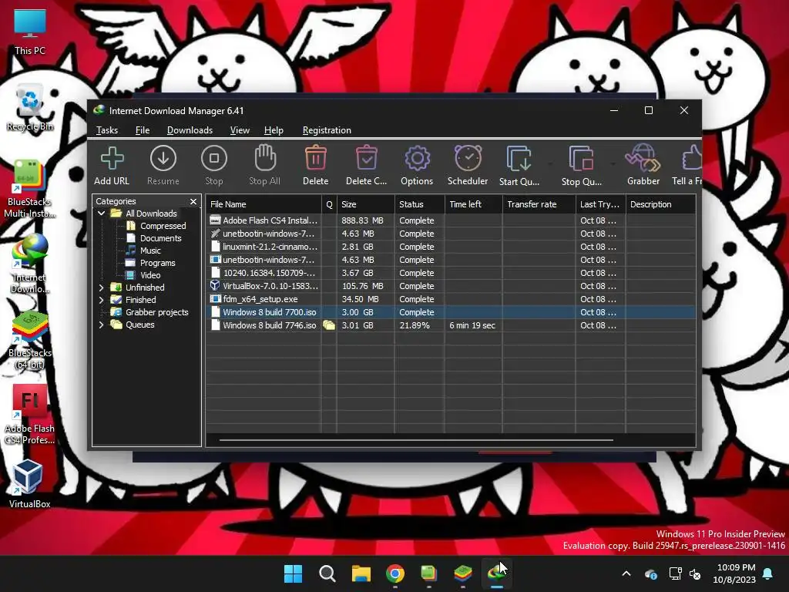Open the Help menu

click(x=274, y=130)
